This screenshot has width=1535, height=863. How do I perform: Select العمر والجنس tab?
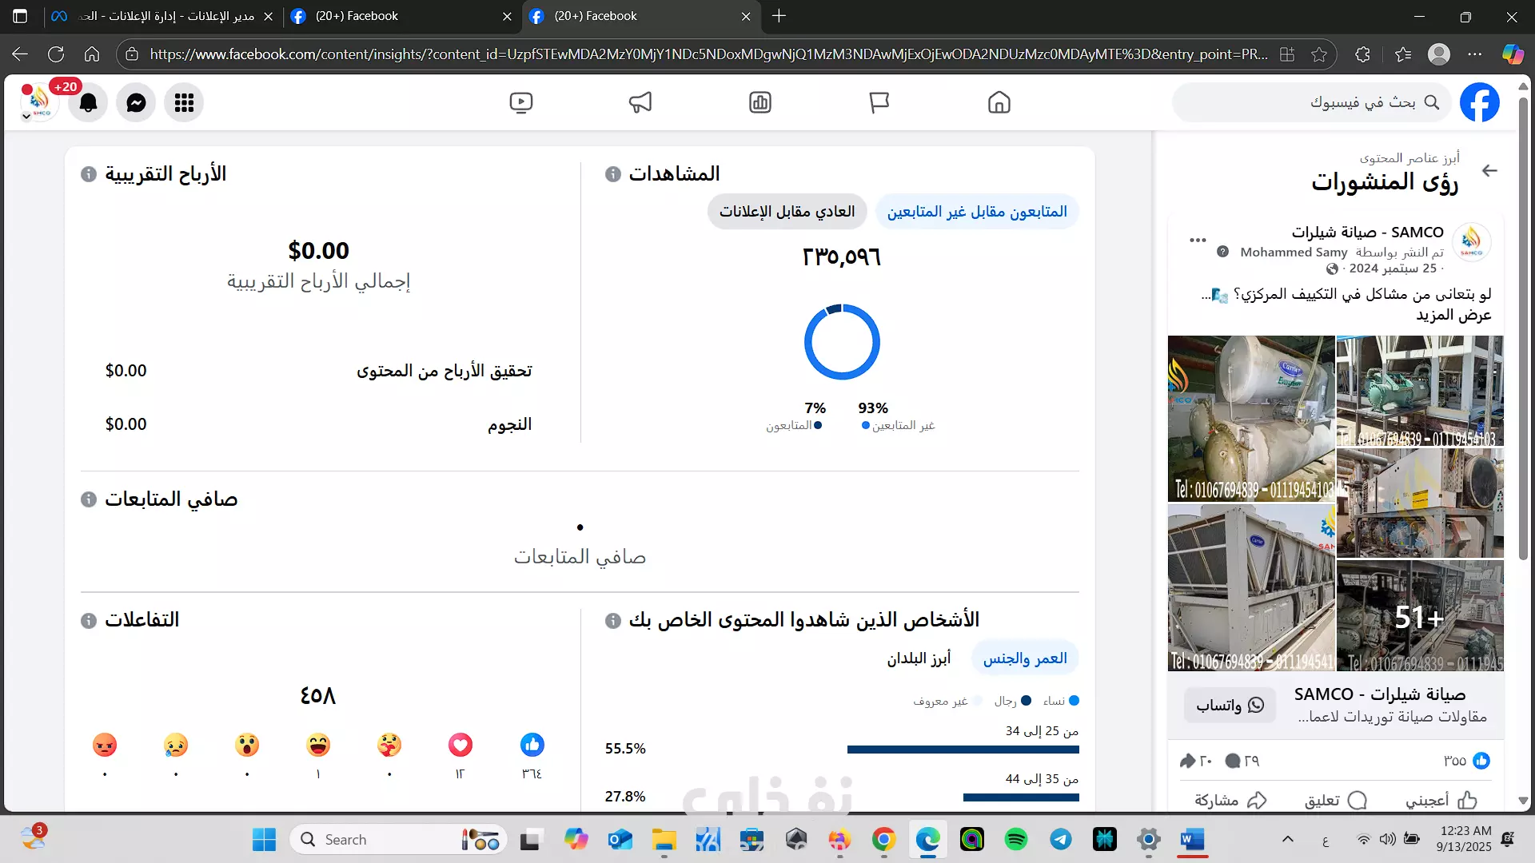click(x=1025, y=658)
